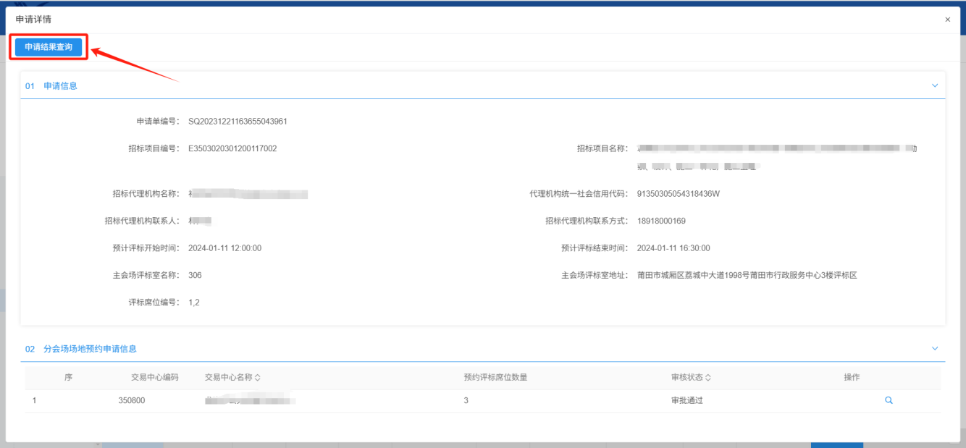The width and height of the screenshot is (966, 448).
Task: Click sort icon beside 交易中心名称
Action: 257,378
